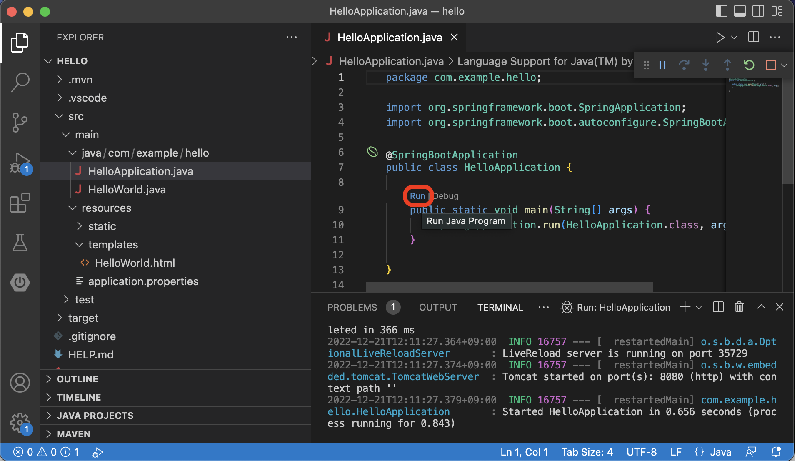Close the HelloApplication.java editor tab
Screen dimensions: 795x461
coord(454,38)
